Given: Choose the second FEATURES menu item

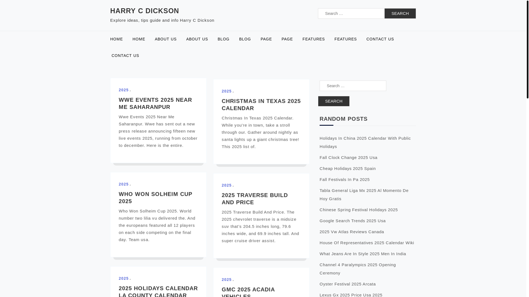Looking at the screenshot, I should coord(346,39).
